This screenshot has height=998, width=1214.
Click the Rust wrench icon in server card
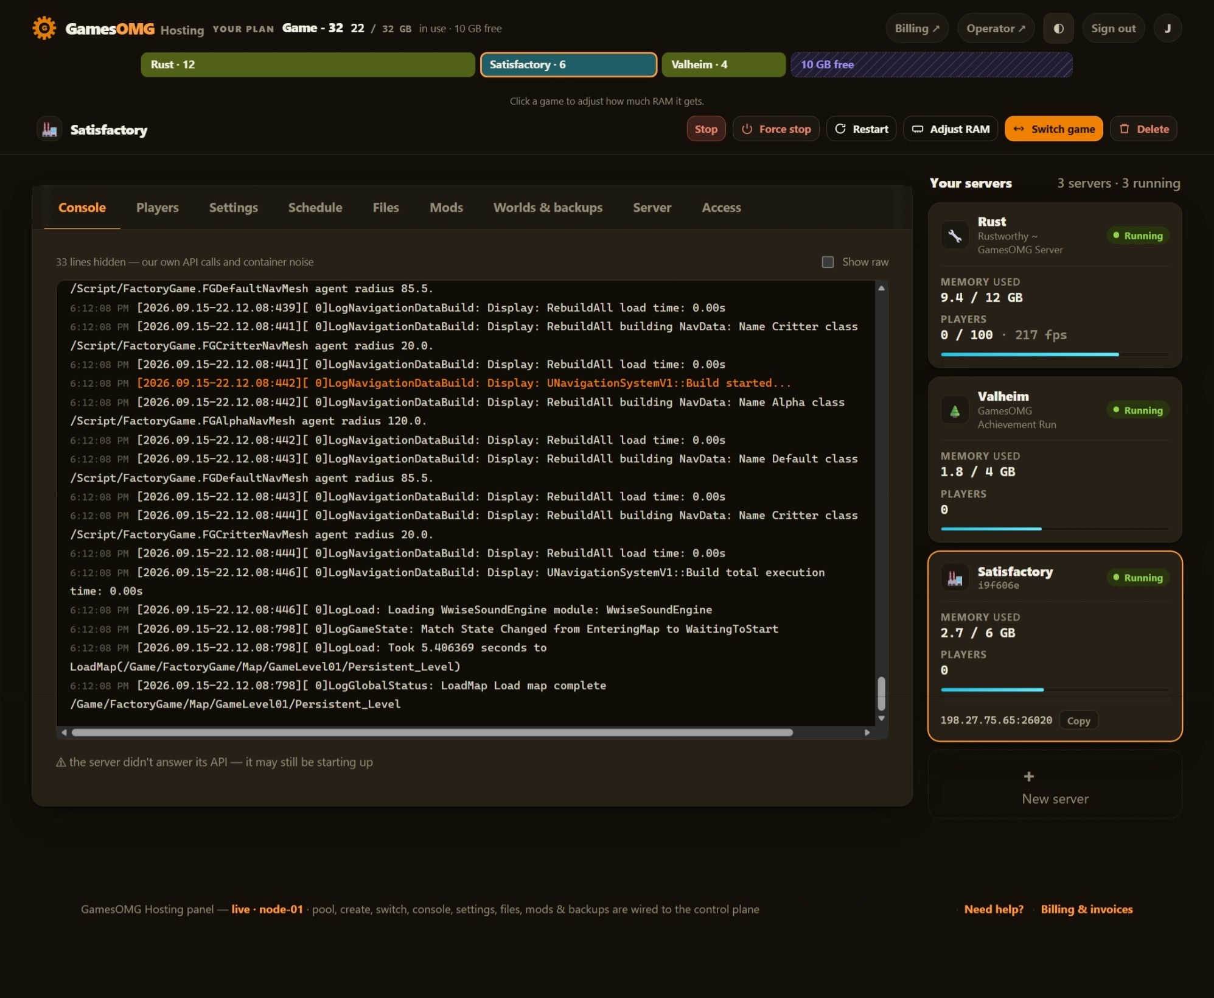pyautogui.click(x=955, y=236)
